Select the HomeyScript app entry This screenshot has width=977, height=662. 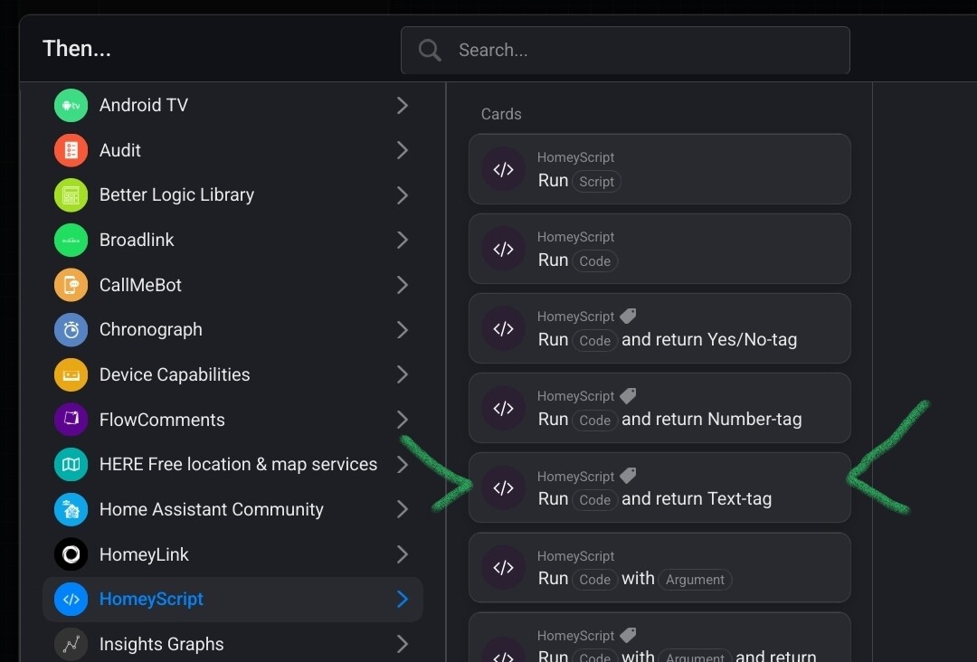point(151,599)
